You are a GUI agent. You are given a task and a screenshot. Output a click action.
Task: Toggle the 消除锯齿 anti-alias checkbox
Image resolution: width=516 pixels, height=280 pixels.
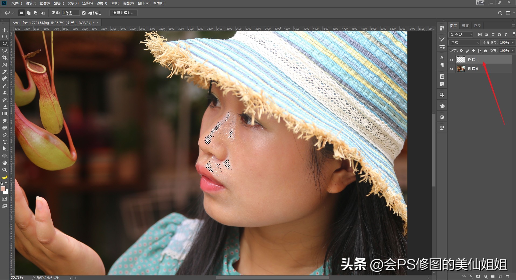84,13
